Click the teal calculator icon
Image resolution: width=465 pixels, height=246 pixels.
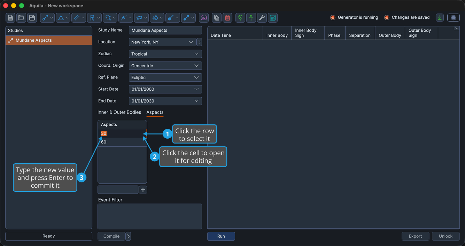tap(273, 18)
